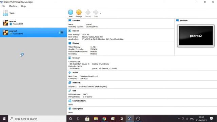Click the USB section plug icon

pyautogui.click(x=70, y=90)
